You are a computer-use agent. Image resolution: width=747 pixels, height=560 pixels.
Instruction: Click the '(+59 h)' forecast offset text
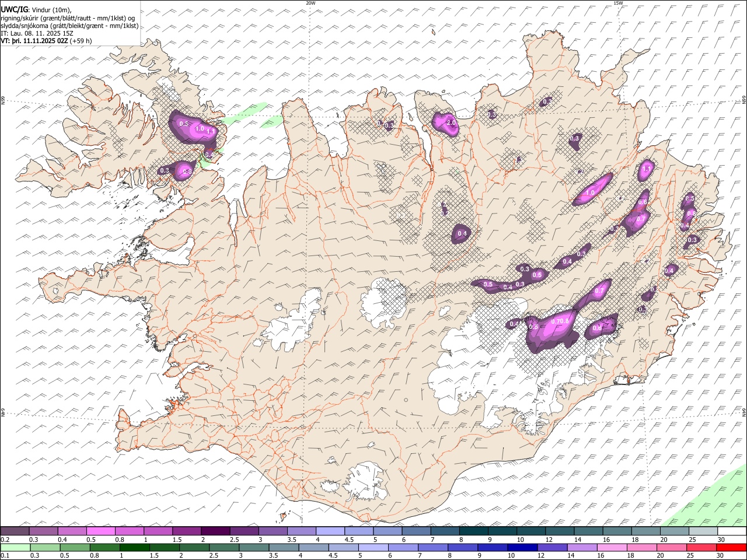pyautogui.click(x=81, y=41)
